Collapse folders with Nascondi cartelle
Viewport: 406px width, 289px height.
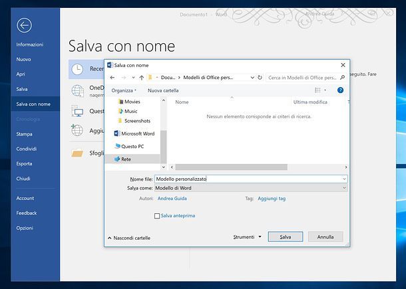pyautogui.click(x=129, y=238)
